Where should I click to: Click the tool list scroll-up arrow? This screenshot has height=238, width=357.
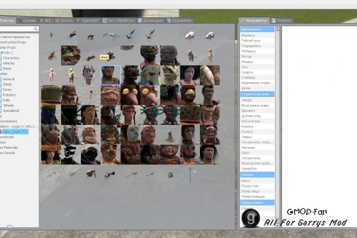(277, 28)
